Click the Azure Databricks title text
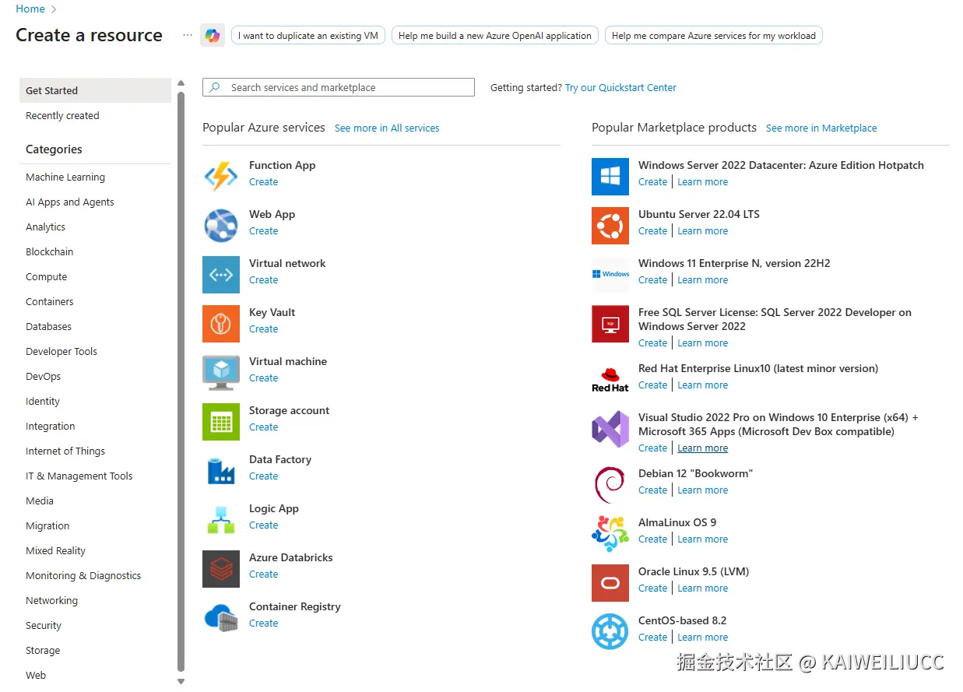The height and width of the screenshot is (692, 963). (290, 558)
